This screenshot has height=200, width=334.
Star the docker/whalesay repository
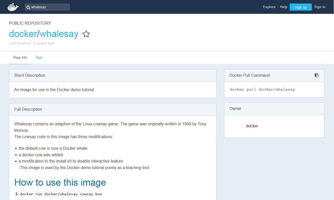tap(86, 34)
